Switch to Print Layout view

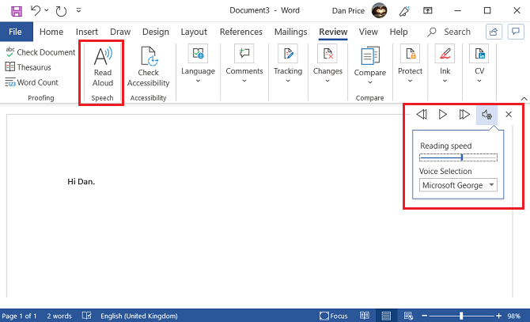(x=386, y=316)
